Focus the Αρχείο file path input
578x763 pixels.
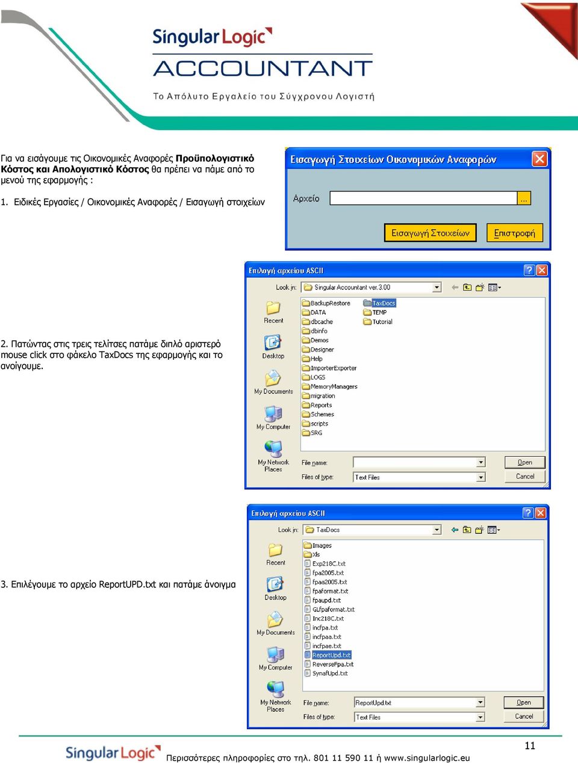point(423,198)
